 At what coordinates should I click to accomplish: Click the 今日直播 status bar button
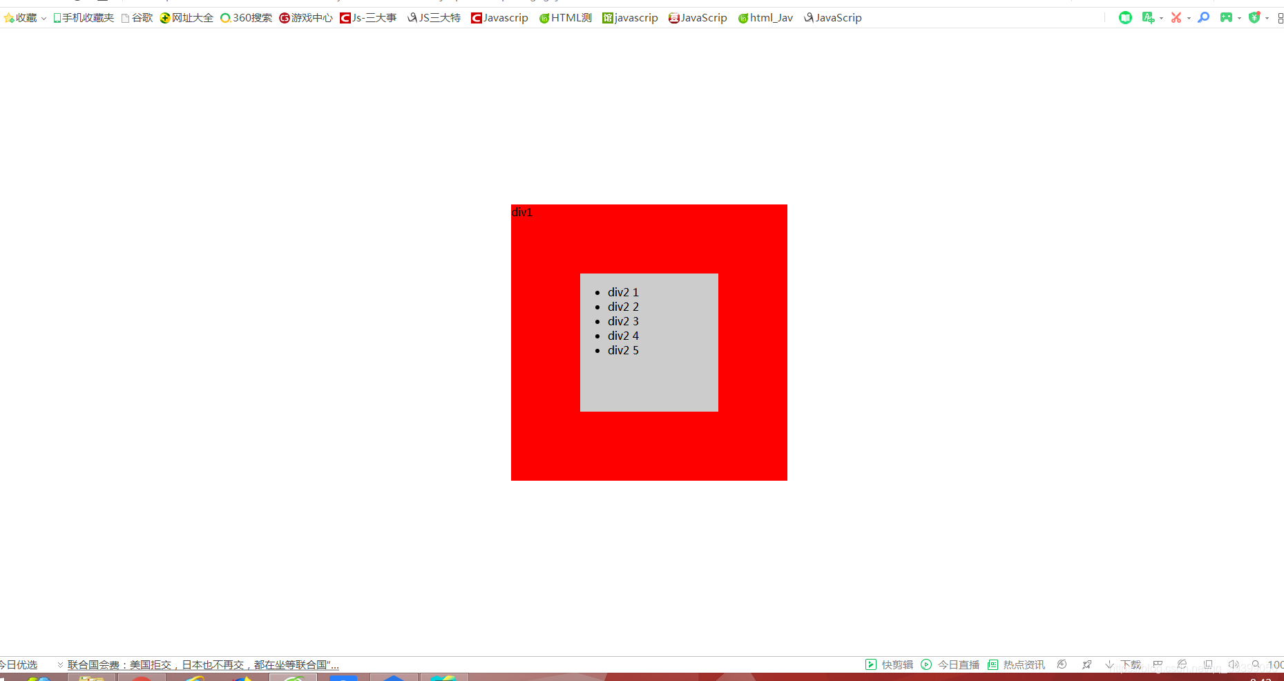(950, 664)
